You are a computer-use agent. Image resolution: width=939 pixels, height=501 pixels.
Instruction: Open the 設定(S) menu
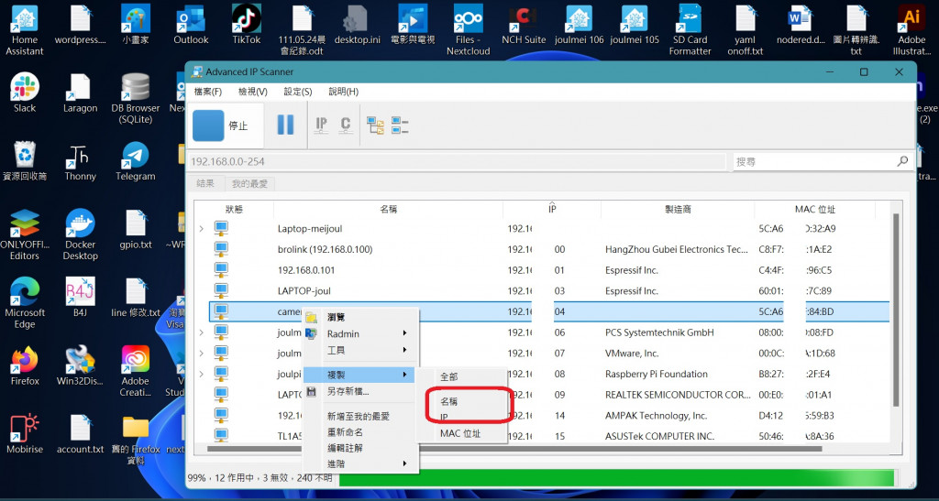[298, 92]
